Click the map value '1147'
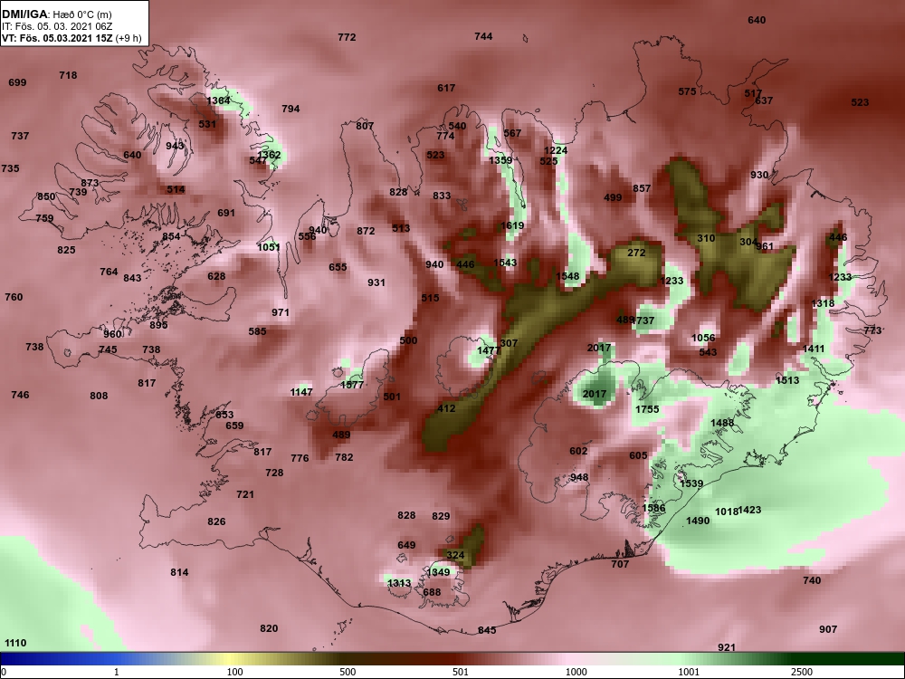 click(x=301, y=393)
